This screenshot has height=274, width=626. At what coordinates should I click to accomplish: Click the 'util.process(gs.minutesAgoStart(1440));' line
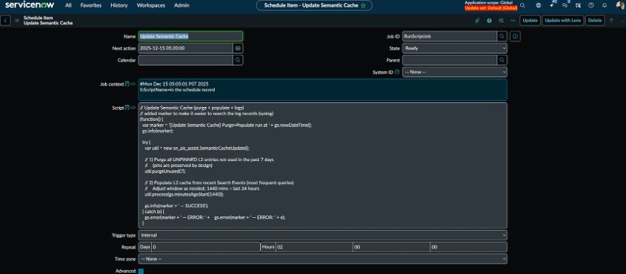pos(185,194)
